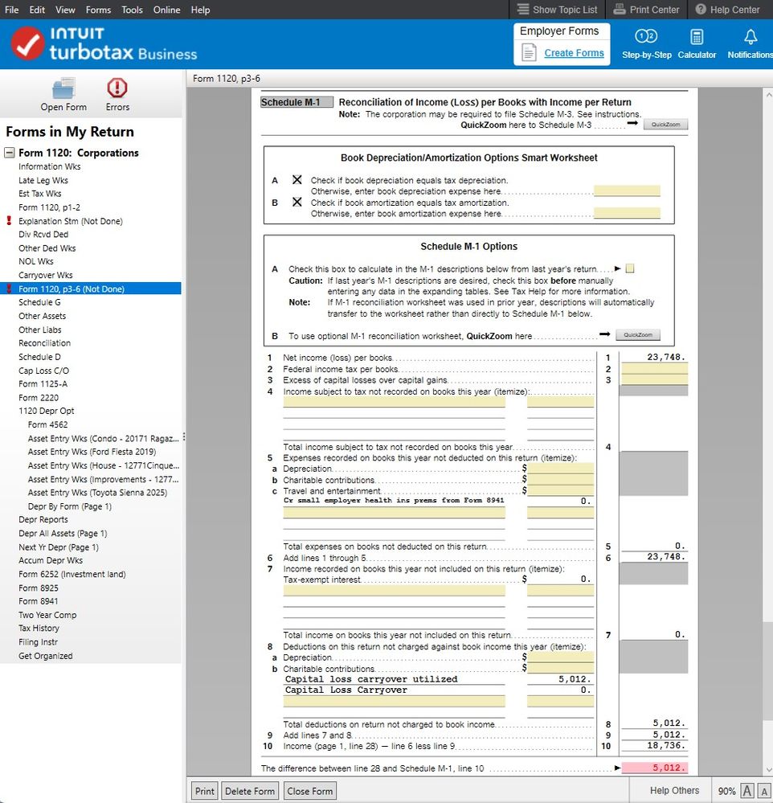Click the Errors exclamation icon
This screenshot has height=803, width=773.
pyautogui.click(x=117, y=88)
